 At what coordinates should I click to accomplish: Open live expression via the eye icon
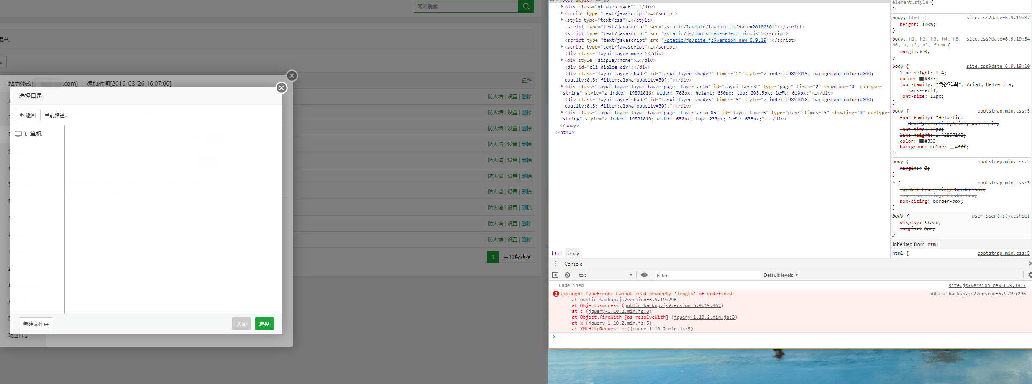click(644, 275)
